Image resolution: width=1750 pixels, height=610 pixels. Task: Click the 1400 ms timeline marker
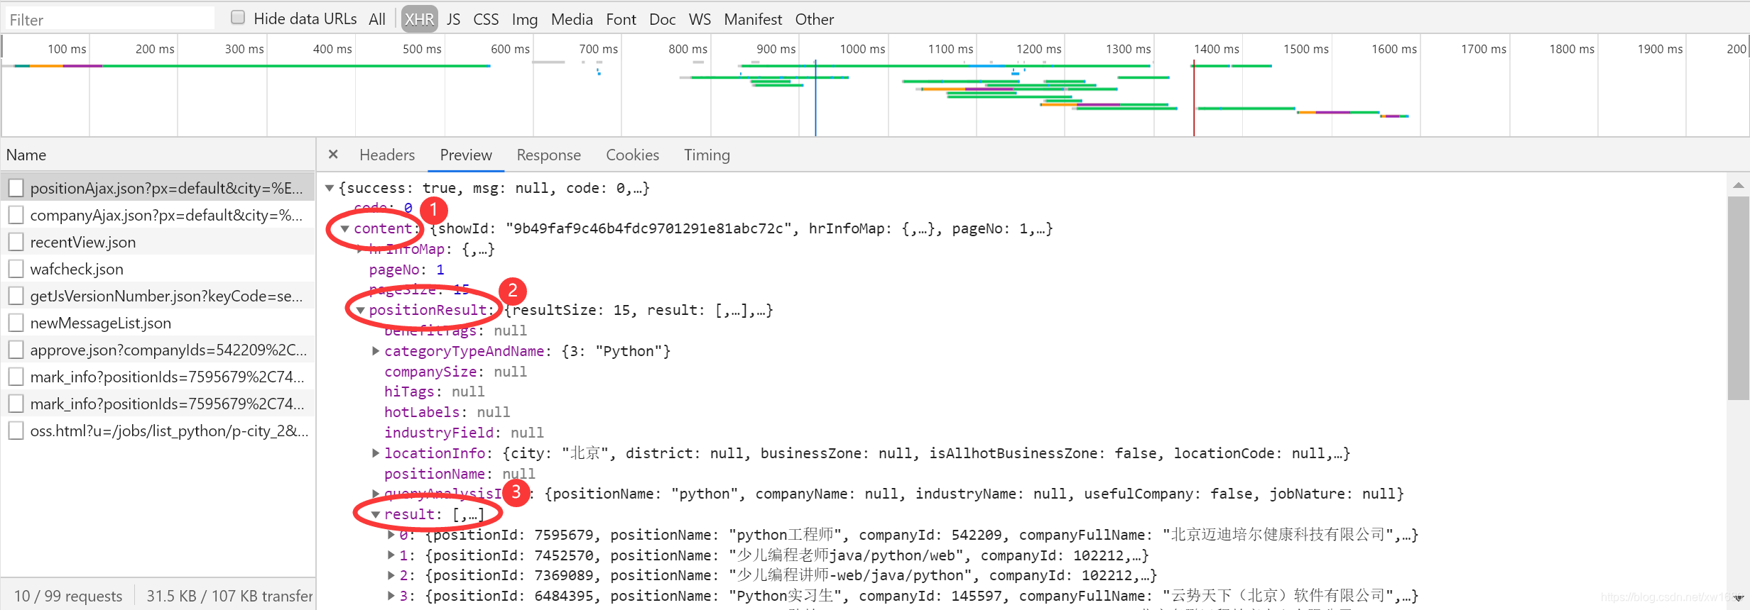point(1216,49)
